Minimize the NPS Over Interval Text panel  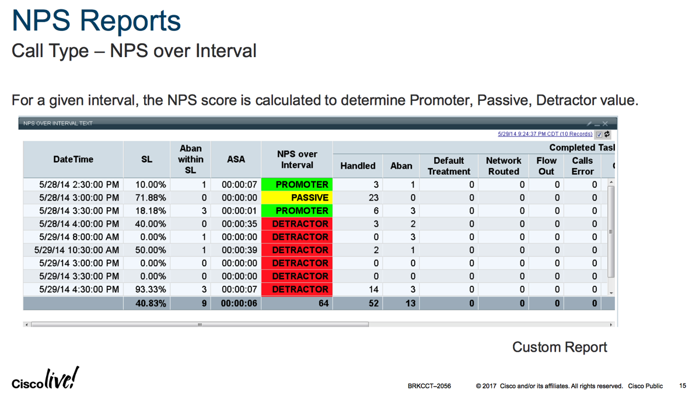point(597,124)
